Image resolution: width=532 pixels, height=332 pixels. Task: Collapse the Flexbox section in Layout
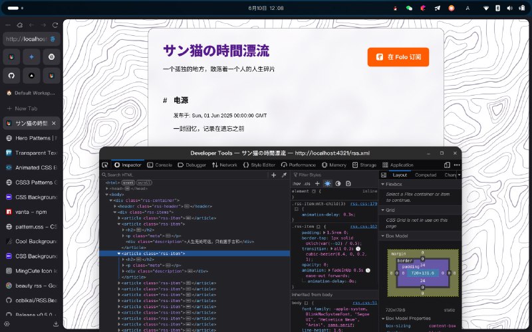(x=383, y=184)
